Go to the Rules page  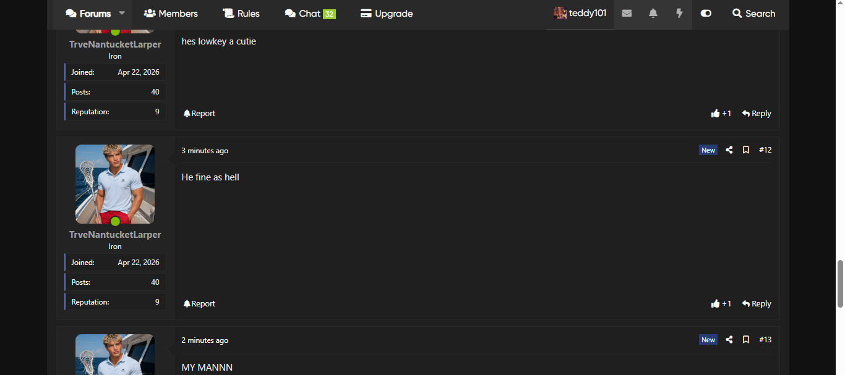241,14
